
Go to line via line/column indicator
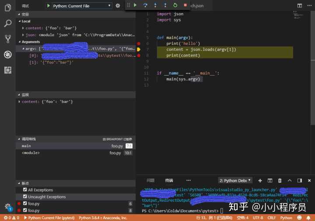(214, 218)
